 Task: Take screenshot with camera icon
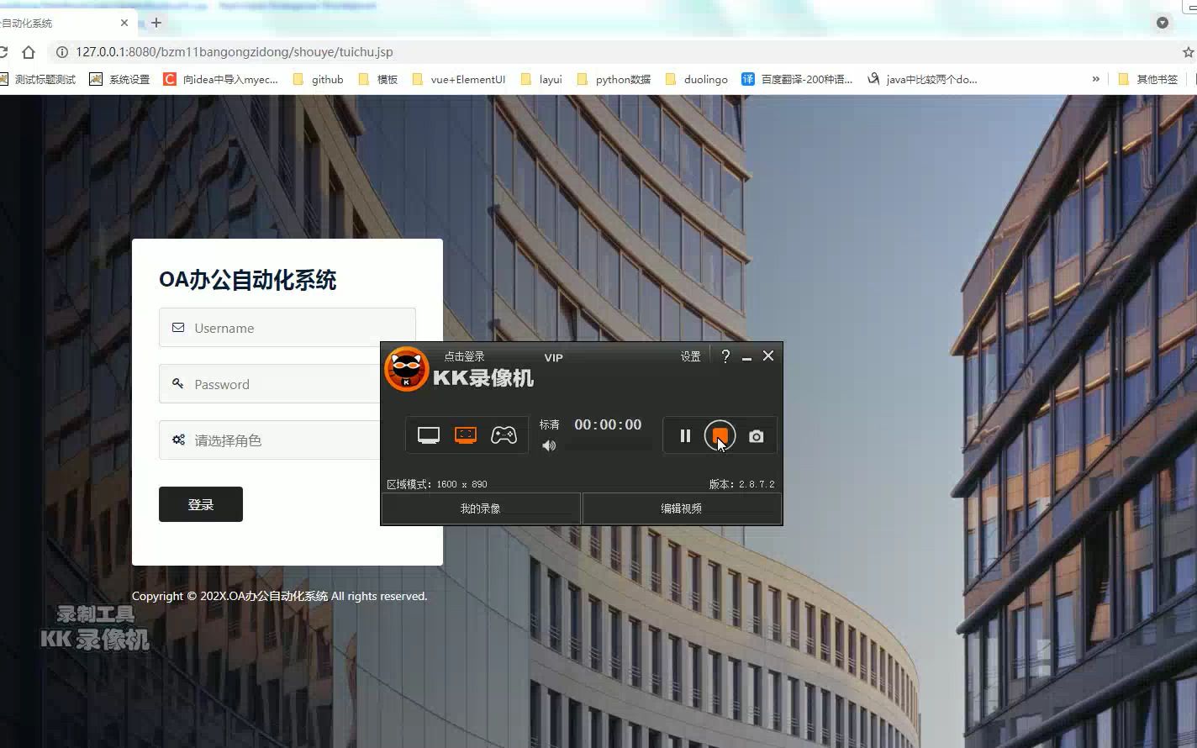click(757, 436)
